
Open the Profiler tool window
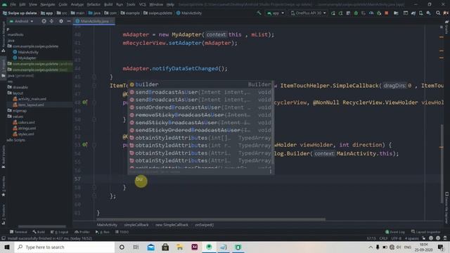coord(82,232)
